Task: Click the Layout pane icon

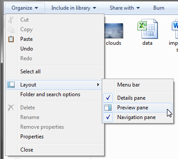Action: [x=11, y=85]
